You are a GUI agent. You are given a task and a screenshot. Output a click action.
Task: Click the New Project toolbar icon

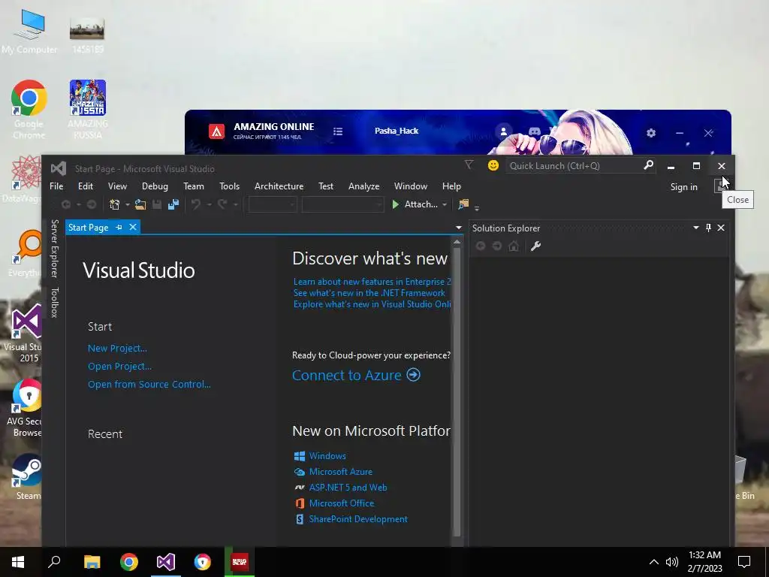(115, 204)
